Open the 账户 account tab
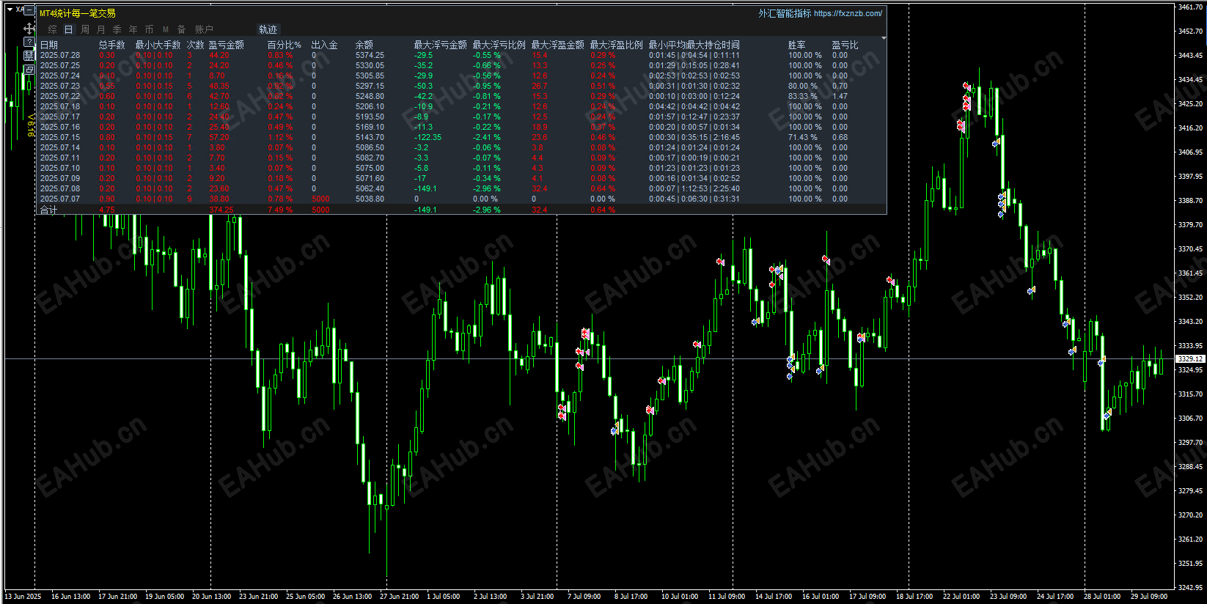 click(204, 29)
